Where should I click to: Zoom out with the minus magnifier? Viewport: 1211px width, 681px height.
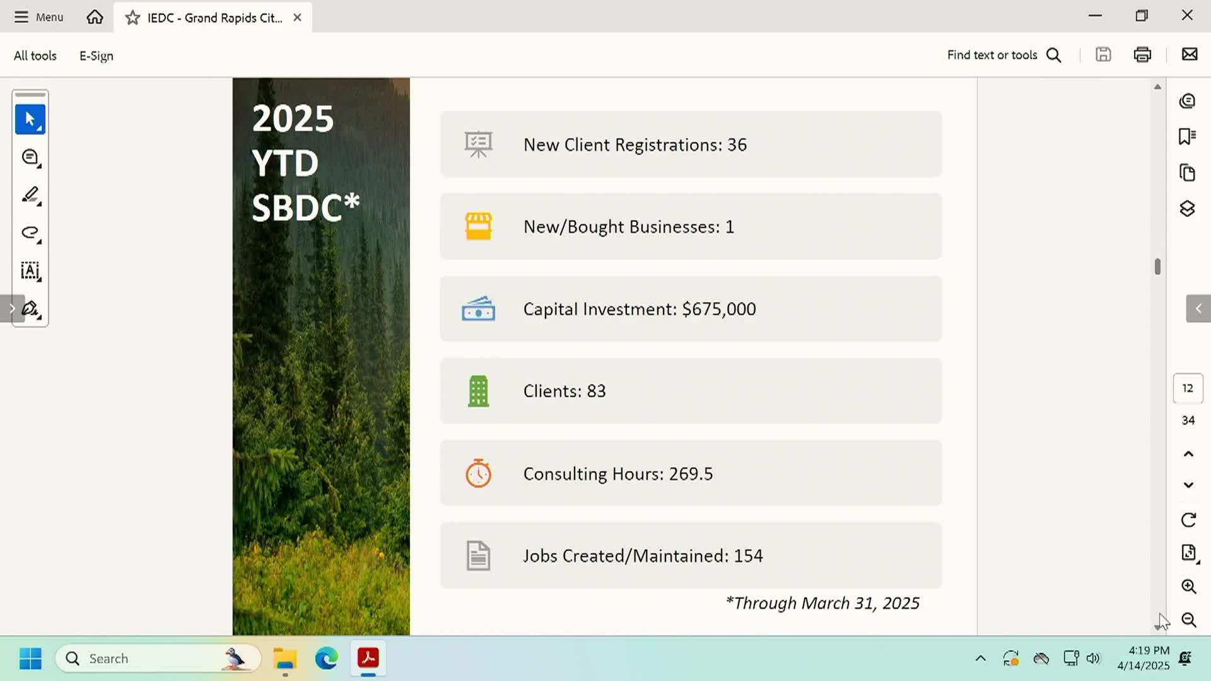tap(1189, 620)
